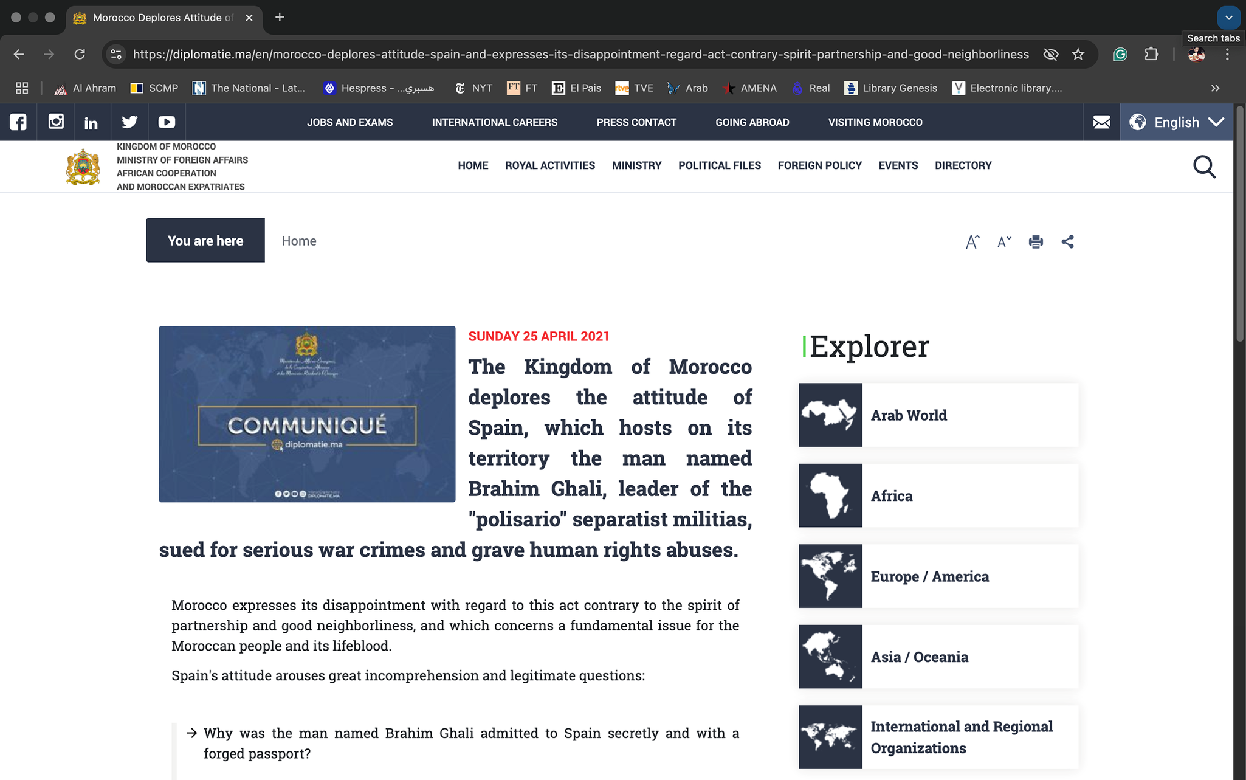The width and height of the screenshot is (1246, 780).
Task: Reload the current page
Action: [x=80, y=54]
